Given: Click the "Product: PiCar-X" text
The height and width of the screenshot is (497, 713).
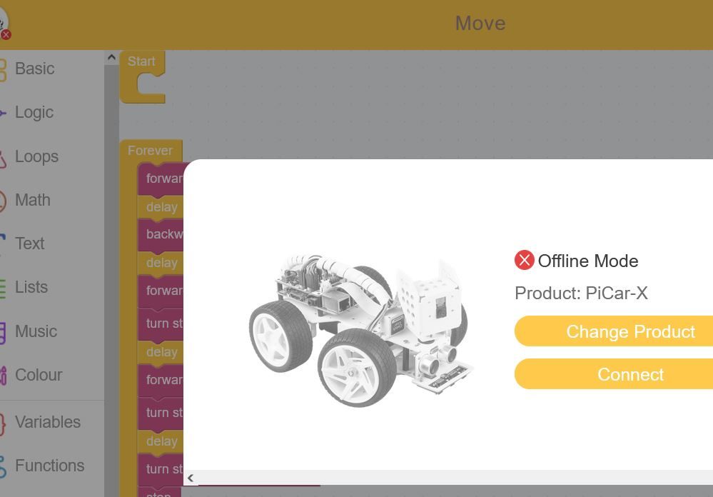Looking at the screenshot, I should click(581, 293).
